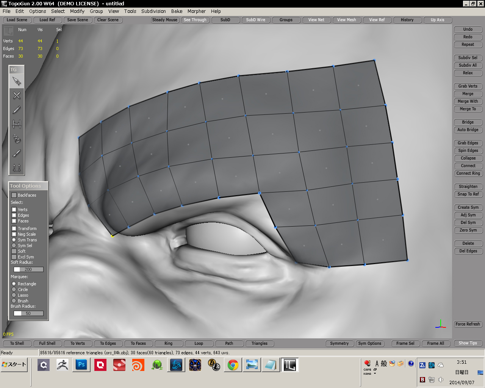
Task: Click the Auto Bridge button
Action: (468, 130)
